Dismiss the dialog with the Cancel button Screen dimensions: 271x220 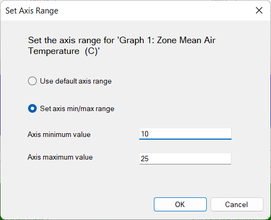pos(237,204)
